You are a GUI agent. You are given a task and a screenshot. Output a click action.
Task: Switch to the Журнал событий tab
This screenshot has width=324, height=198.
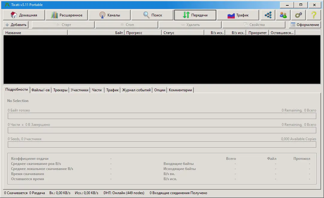[136, 90]
